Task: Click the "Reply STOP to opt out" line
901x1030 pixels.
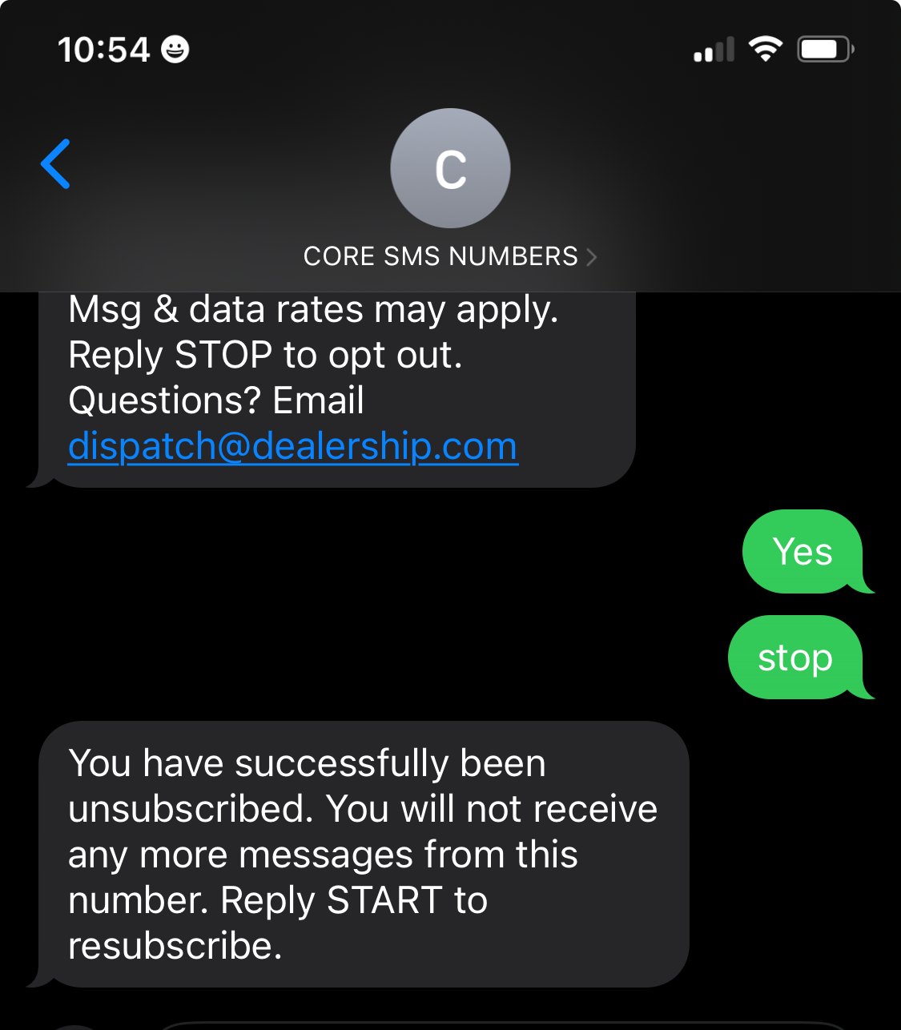Action: click(265, 355)
